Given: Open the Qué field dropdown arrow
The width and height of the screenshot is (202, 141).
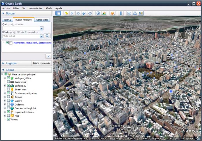Looking at the screenshot, I should [x=41, y=28].
